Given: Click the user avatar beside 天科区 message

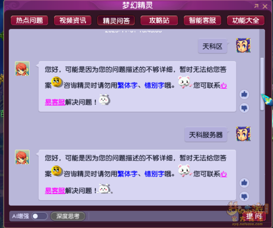Looking at the screenshot, I should click(x=243, y=45).
